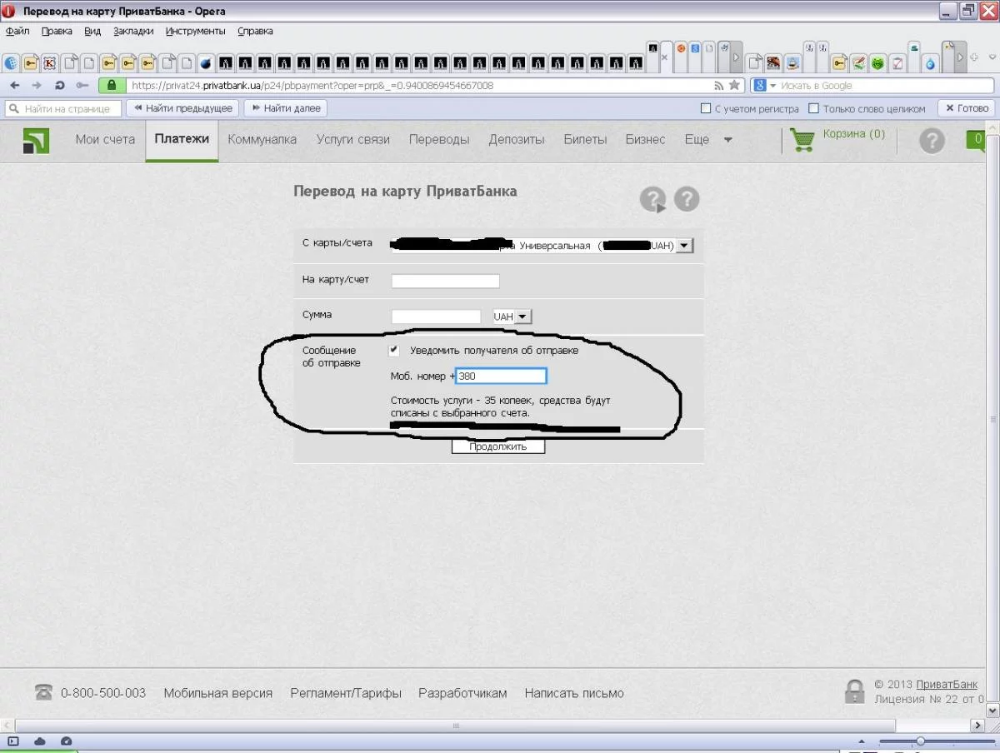1000x753 pixels.
Task: Switch to Мои счета tab
Action: pos(105,140)
